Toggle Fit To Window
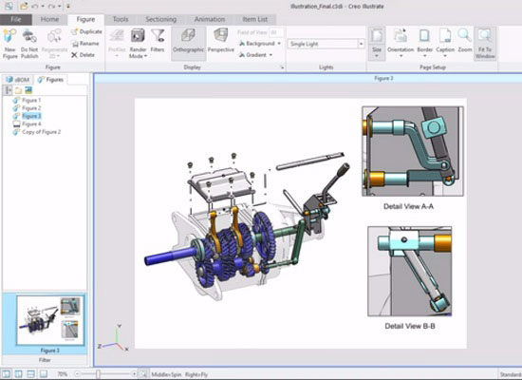This screenshot has width=522, height=380. [485, 44]
